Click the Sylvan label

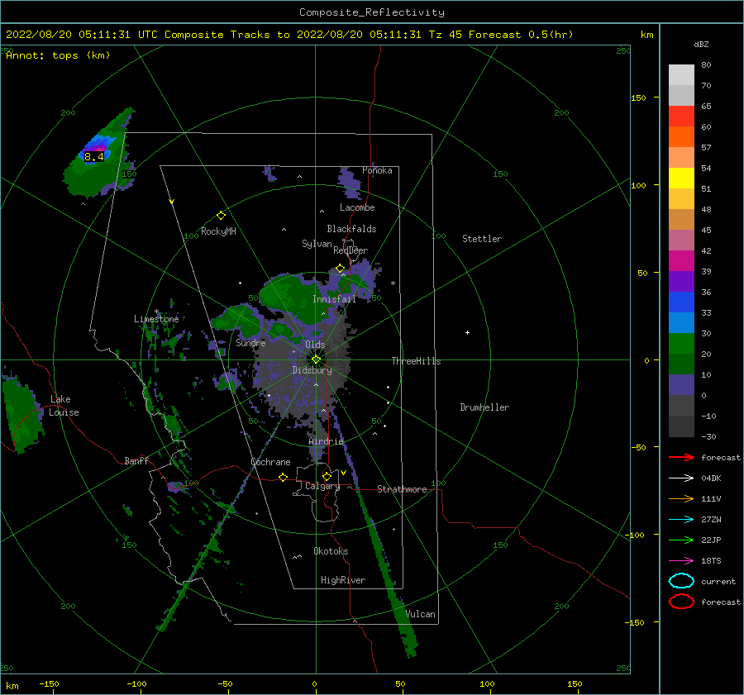tap(317, 244)
